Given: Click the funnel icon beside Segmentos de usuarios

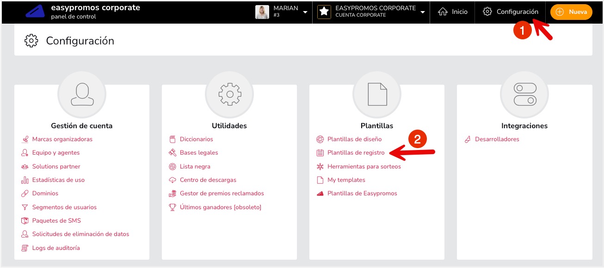Looking at the screenshot, I should point(25,207).
